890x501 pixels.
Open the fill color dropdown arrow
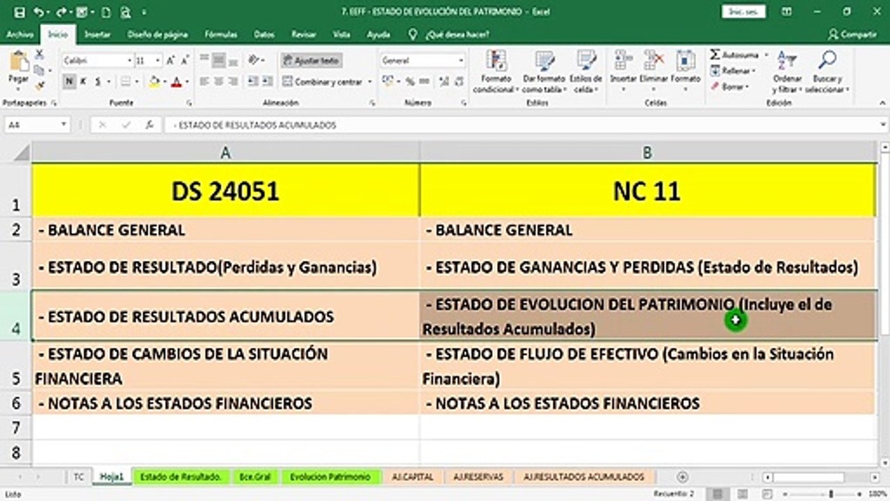(x=164, y=81)
